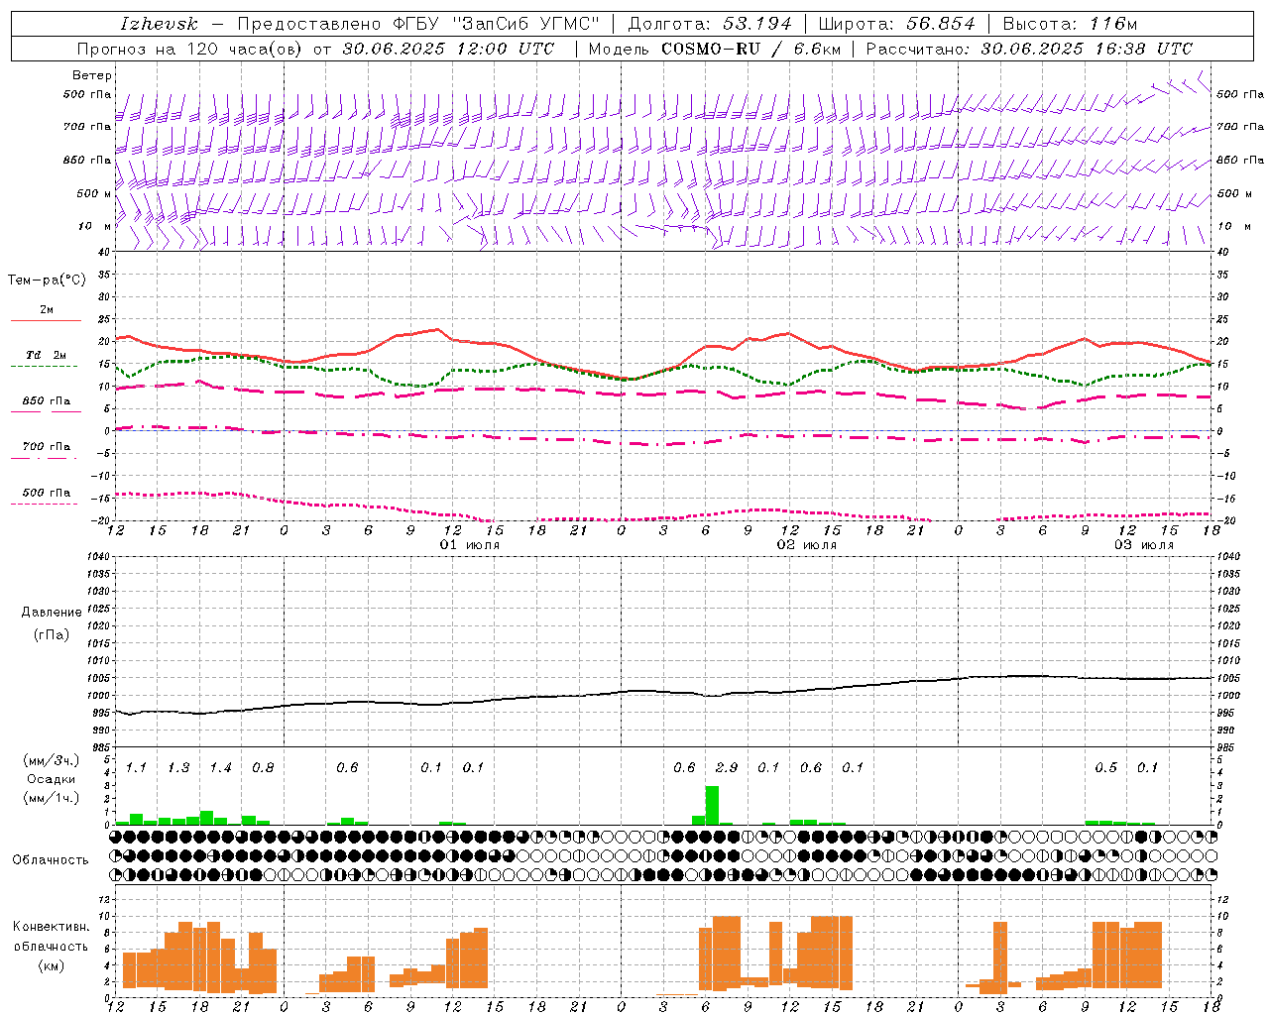Click the 0.5 precipitation total
Viewport: 1269px width, 1015px height.
pos(1105,768)
